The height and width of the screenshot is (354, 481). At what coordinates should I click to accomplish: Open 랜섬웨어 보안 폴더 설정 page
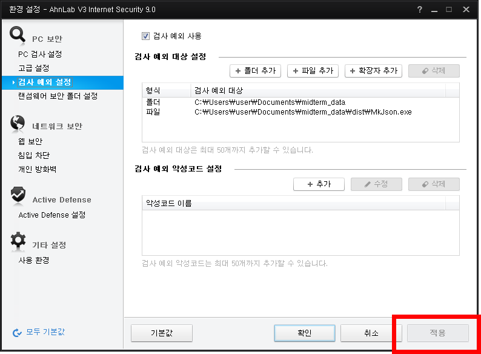pos(58,96)
